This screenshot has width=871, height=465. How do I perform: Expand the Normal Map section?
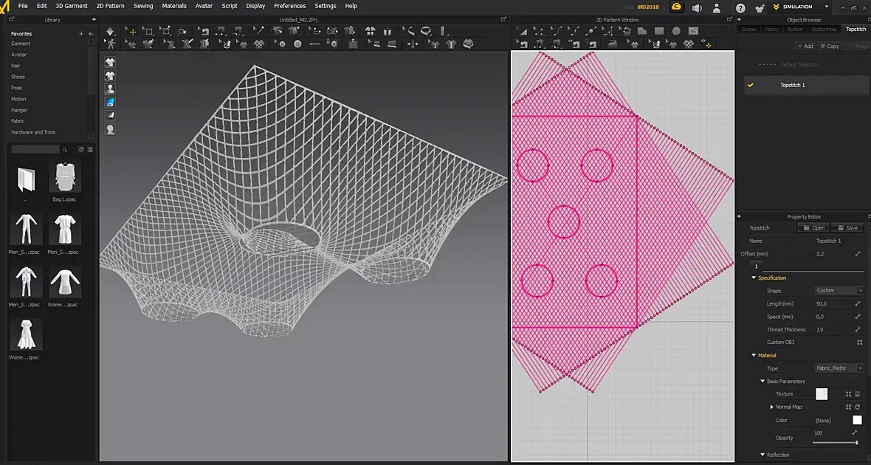tap(771, 407)
